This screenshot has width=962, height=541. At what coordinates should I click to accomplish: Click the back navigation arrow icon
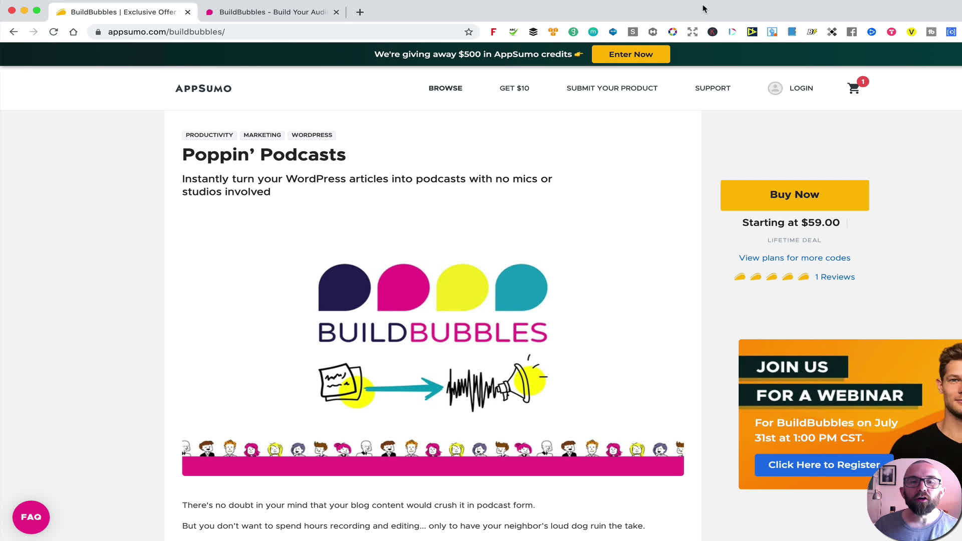[x=13, y=31]
